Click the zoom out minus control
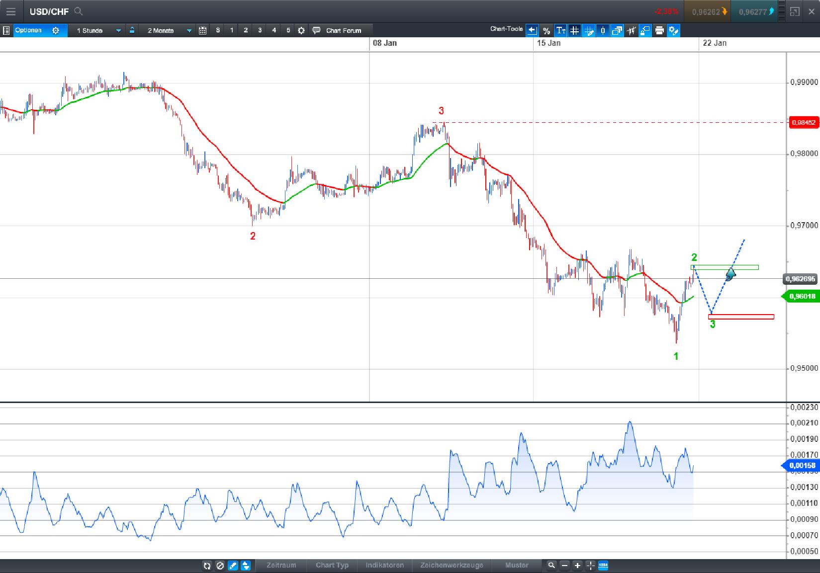This screenshot has height=573, width=820. point(564,566)
